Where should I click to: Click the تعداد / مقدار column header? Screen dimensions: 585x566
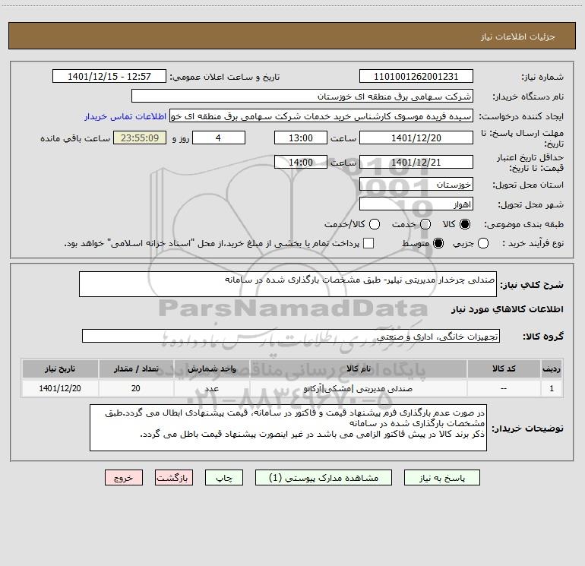(x=136, y=369)
